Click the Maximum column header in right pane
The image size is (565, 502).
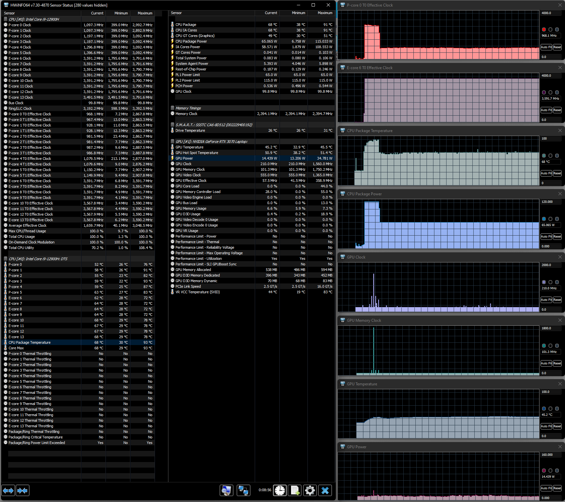(321, 13)
